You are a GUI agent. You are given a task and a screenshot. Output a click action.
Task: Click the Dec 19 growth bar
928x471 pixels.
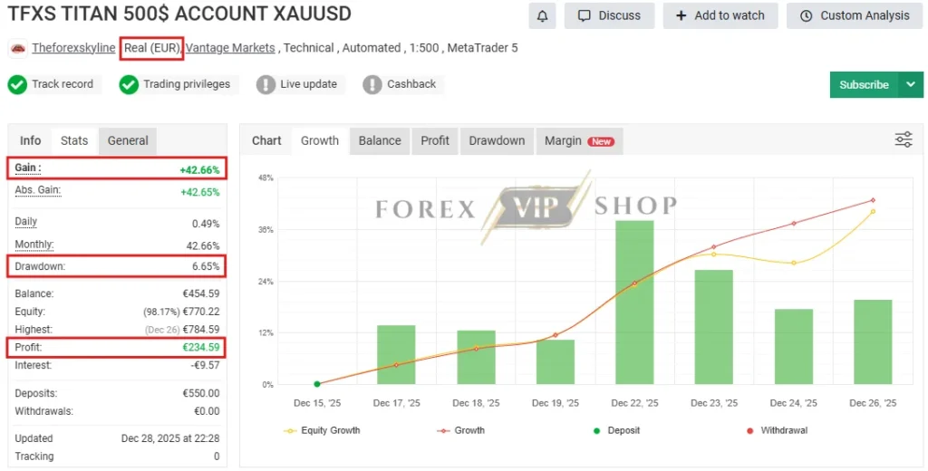[x=556, y=362]
